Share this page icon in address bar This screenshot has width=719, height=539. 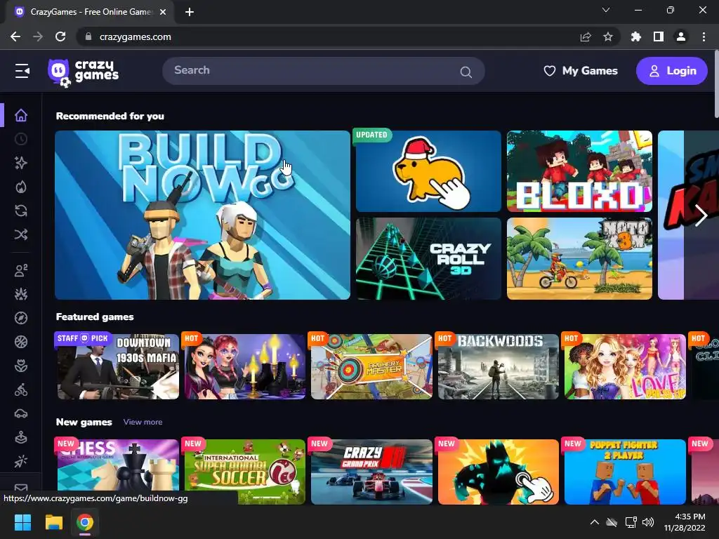(586, 36)
